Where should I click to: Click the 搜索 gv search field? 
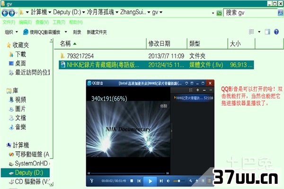(x=250, y=13)
